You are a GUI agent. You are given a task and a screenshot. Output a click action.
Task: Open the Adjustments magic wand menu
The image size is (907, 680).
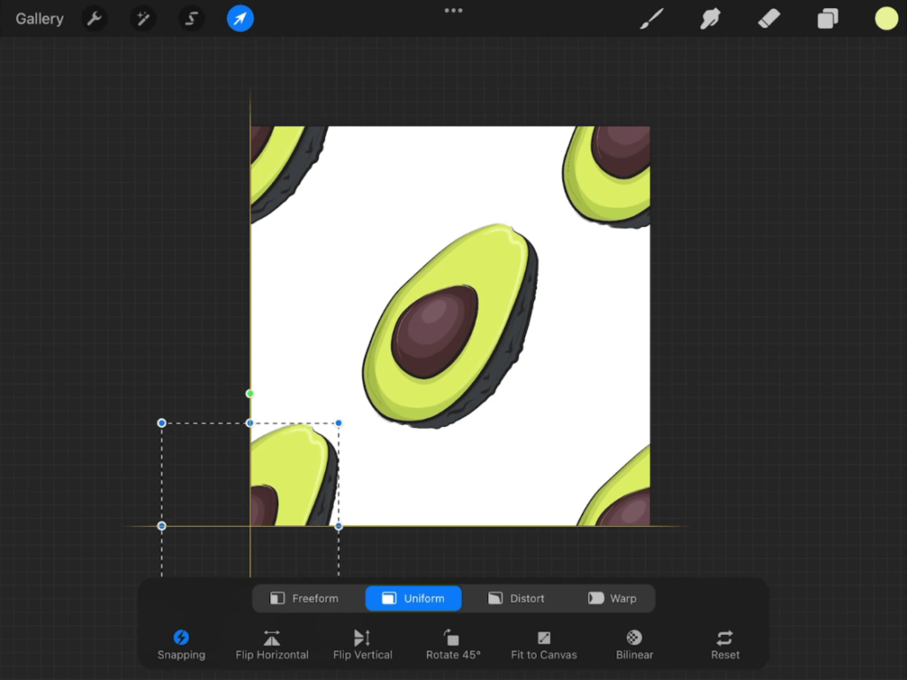[143, 19]
